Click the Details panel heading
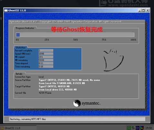The height and width of the screenshot is (130, 154). tap(19, 74)
